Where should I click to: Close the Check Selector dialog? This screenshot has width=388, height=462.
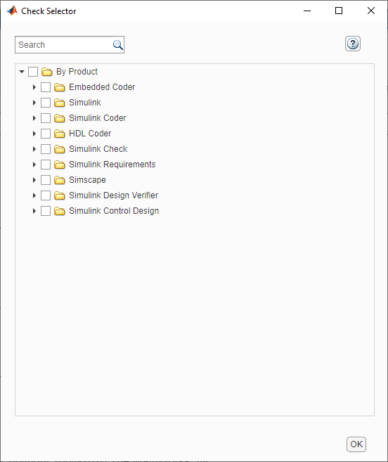(371, 11)
